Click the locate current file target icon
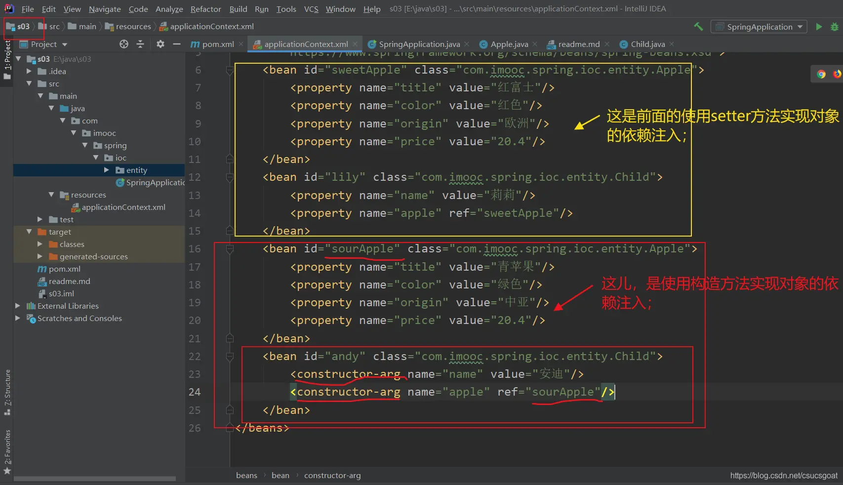This screenshot has height=485, width=843. [x=124, y=44]
